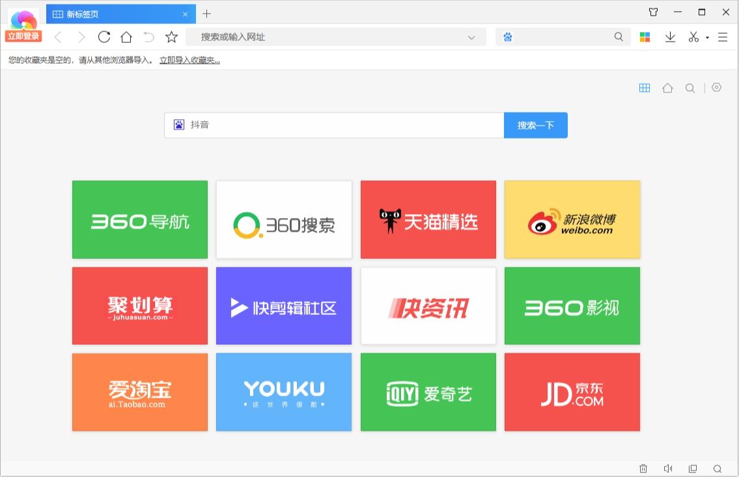Select the home icon above the thumbnails
The image size is (739, 477).
[x=667, y=87]
